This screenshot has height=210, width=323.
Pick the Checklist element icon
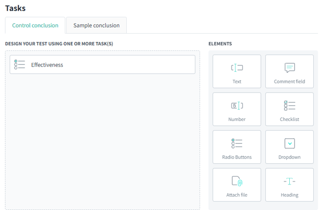[x=289, y=105]
